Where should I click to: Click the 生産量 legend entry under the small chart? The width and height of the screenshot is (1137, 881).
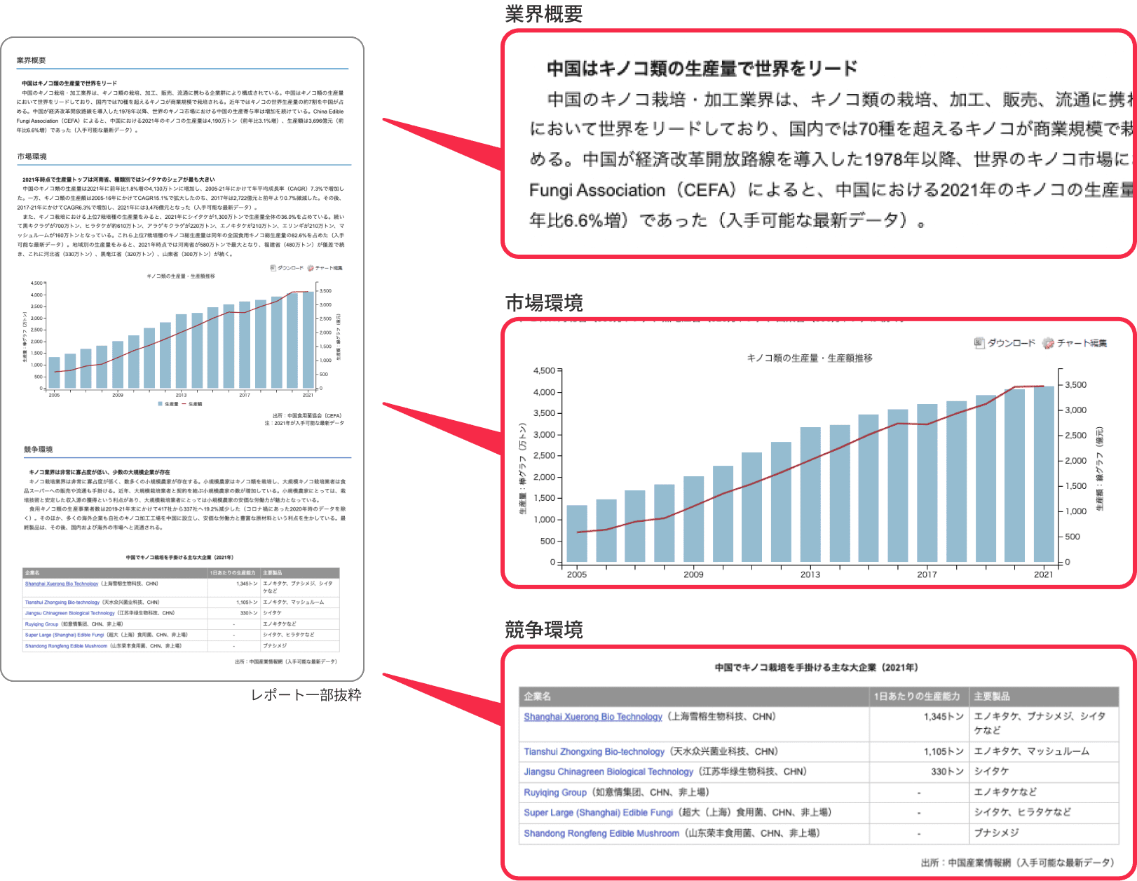168,404
